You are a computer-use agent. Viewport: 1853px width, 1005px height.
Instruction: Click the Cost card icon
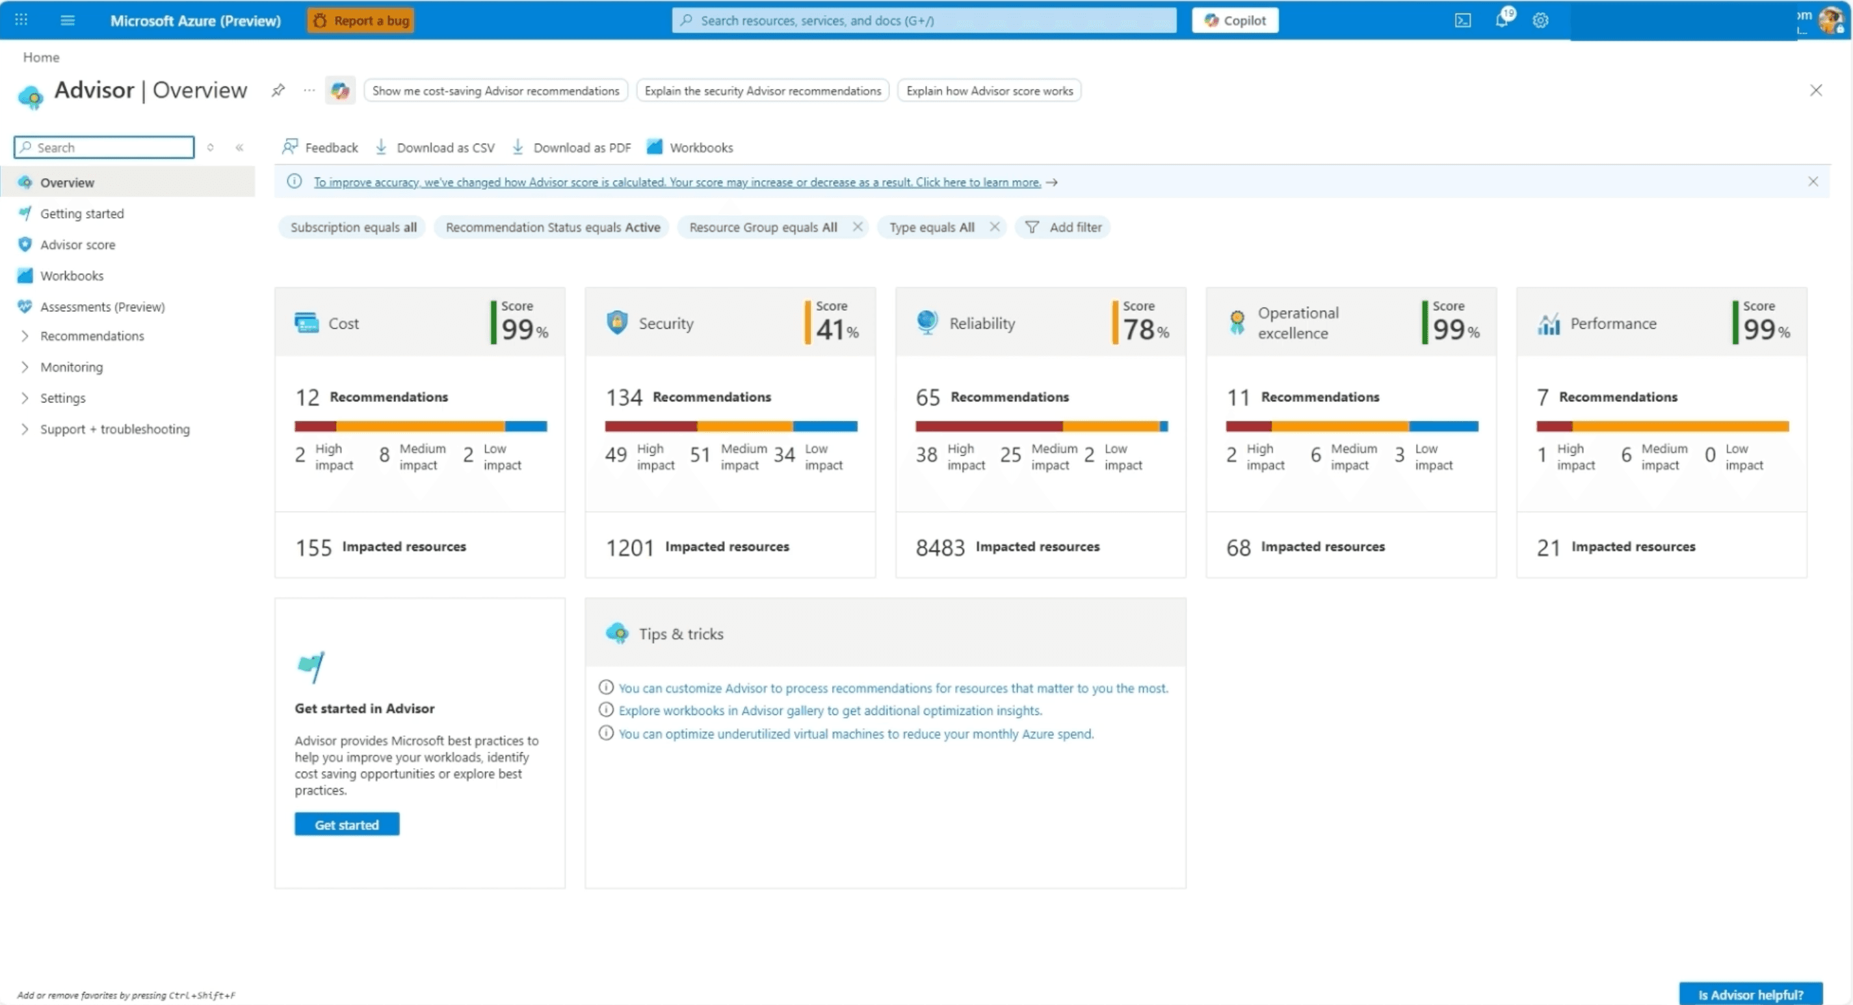coord(306,323)
